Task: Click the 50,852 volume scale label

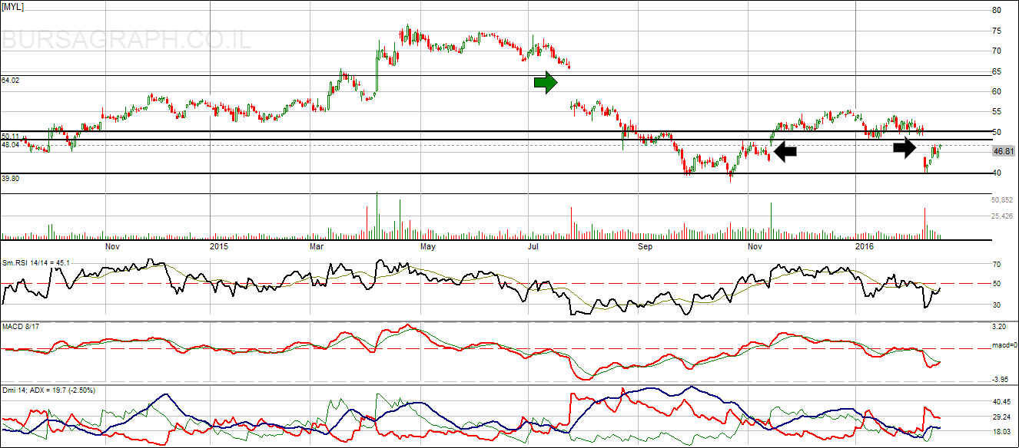Action: tap(1002, 199)
